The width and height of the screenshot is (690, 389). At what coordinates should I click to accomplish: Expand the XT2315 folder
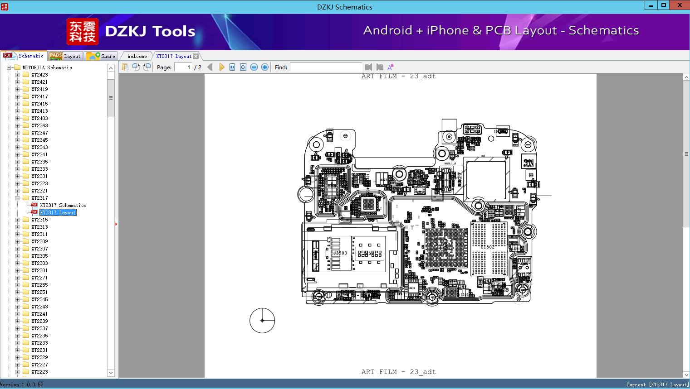coord(17,220)
